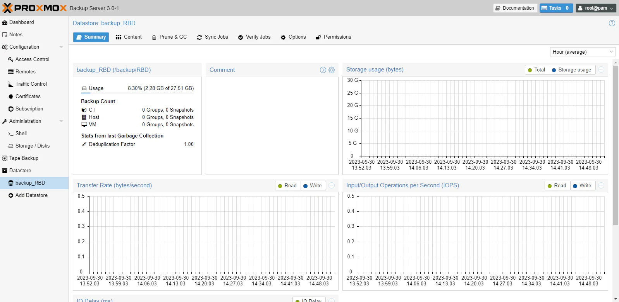Show the Tasks list from the header
The width and height of the screenshot is (619, 302).
(556, 8)
